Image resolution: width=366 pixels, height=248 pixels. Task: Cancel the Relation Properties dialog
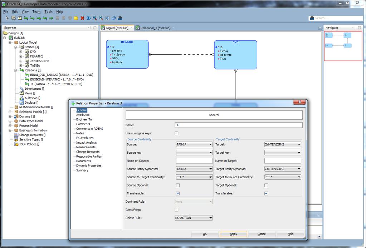point(262,234)
